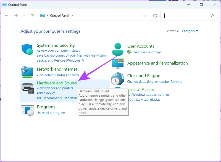Open Ease of Access
Viewport: 221px width, 162px height.
coord(141,89)
